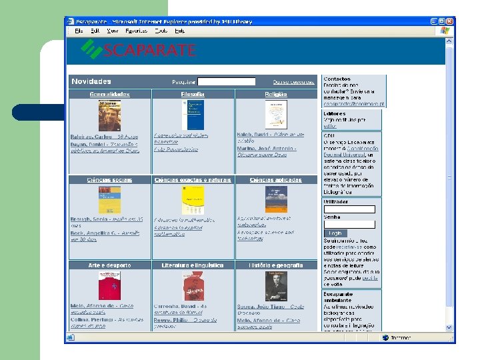
Task: Open the Brough, Sonia book link
Action: pyautogui.click(x=107, y=222)
